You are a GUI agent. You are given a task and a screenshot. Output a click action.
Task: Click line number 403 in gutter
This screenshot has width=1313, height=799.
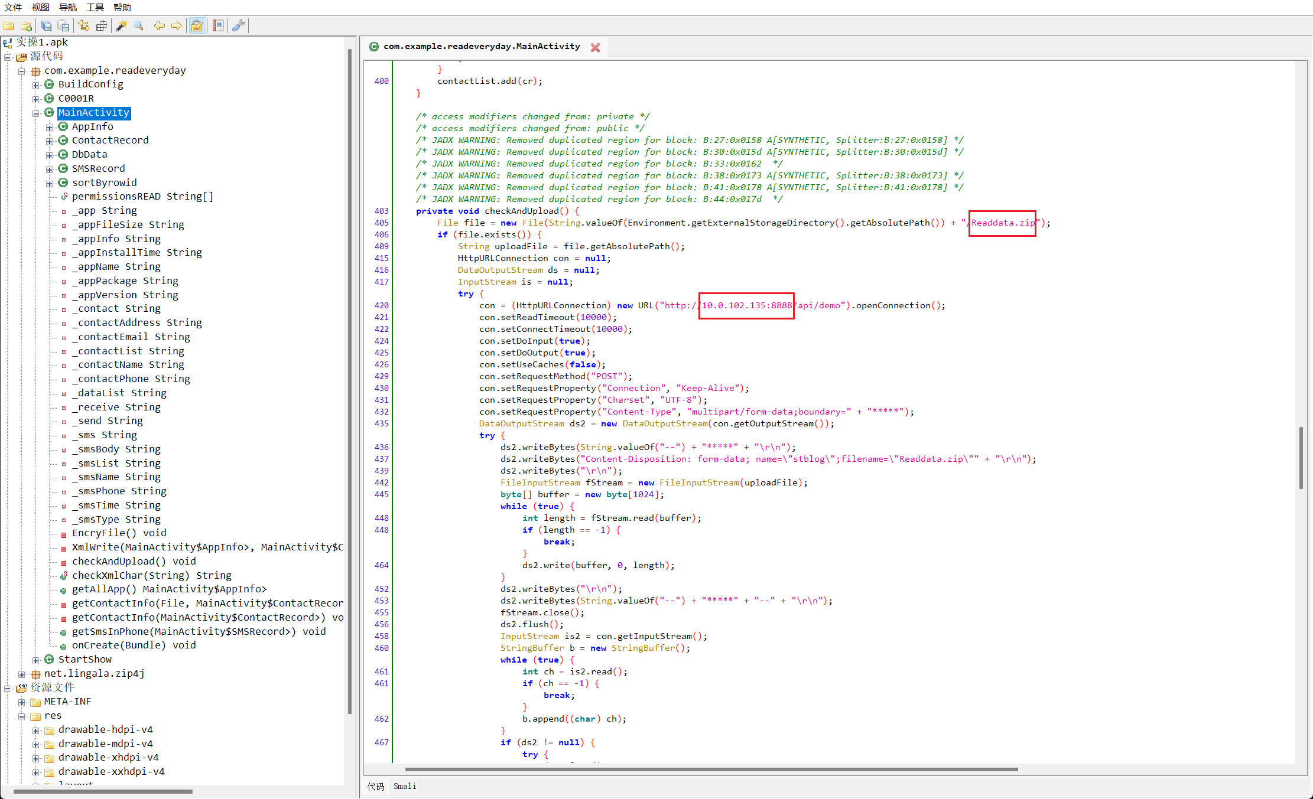[x=382, y=211]
